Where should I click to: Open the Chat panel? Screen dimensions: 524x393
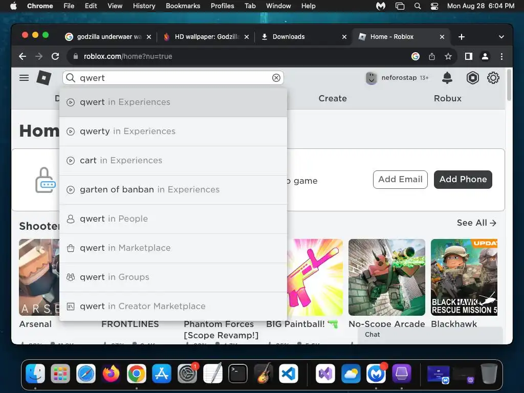pyautogui.click(x=430, y=335)
